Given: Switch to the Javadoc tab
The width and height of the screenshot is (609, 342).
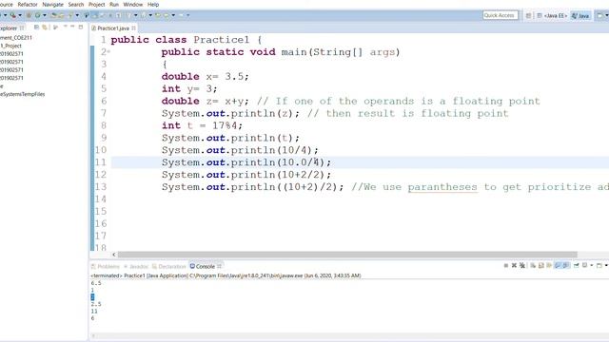Looking at the screenshot, I should [136, 266].
